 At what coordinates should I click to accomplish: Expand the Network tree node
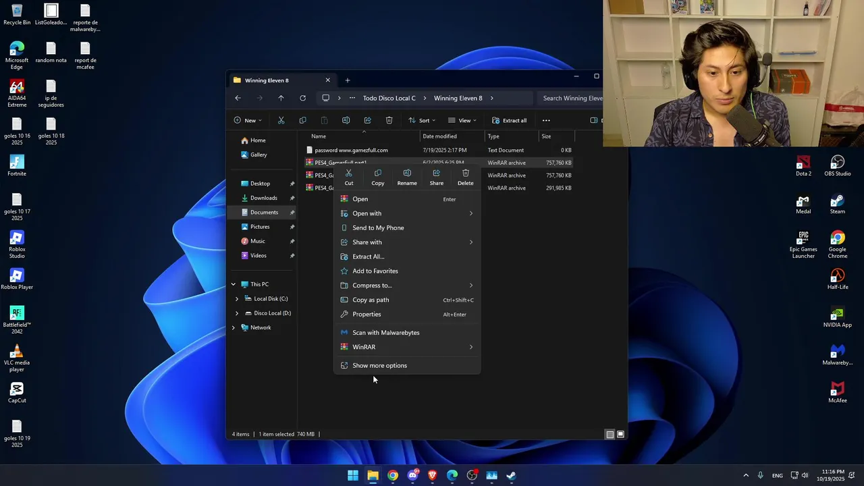pos(234,328)
